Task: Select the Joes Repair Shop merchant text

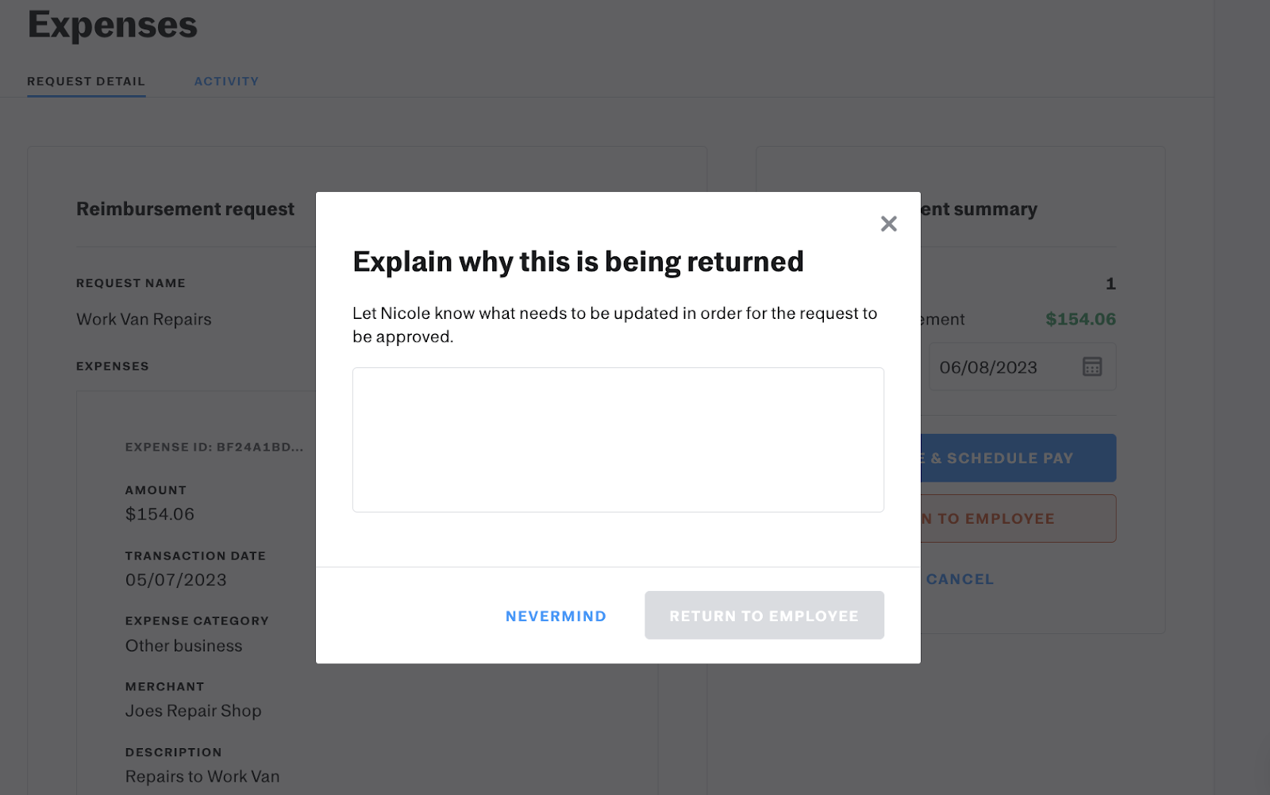Action: [x=193, y=711]
